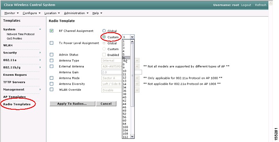Open the Antenna Mode Sector A dropdown
The width and height of the screenshot is (279, 142).
120,78
